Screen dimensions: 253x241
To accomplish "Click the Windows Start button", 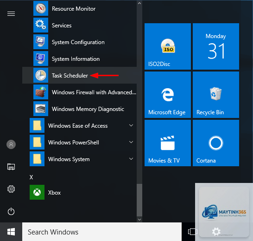I will click(11, 232).
